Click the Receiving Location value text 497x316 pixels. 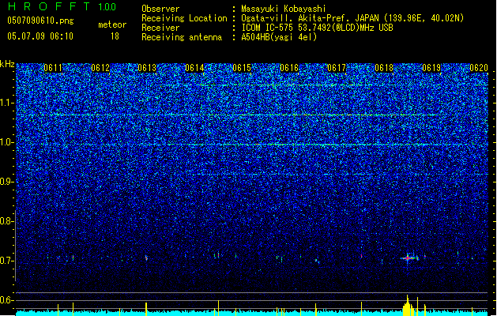[352, 18]
